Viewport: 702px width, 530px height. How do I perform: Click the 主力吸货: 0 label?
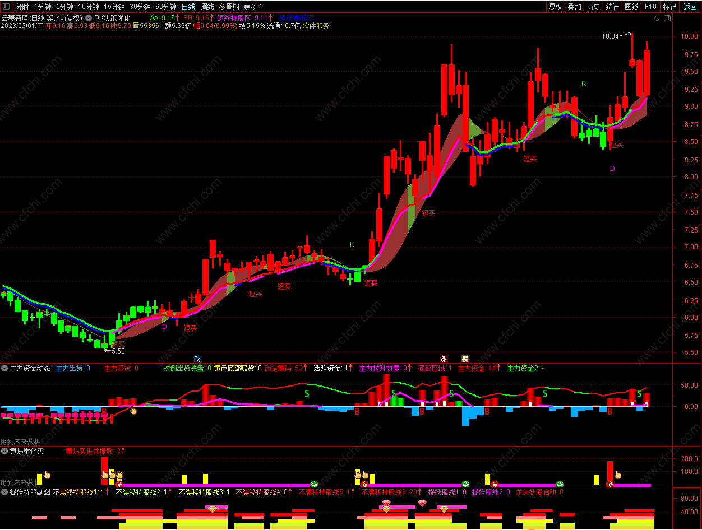121,368
